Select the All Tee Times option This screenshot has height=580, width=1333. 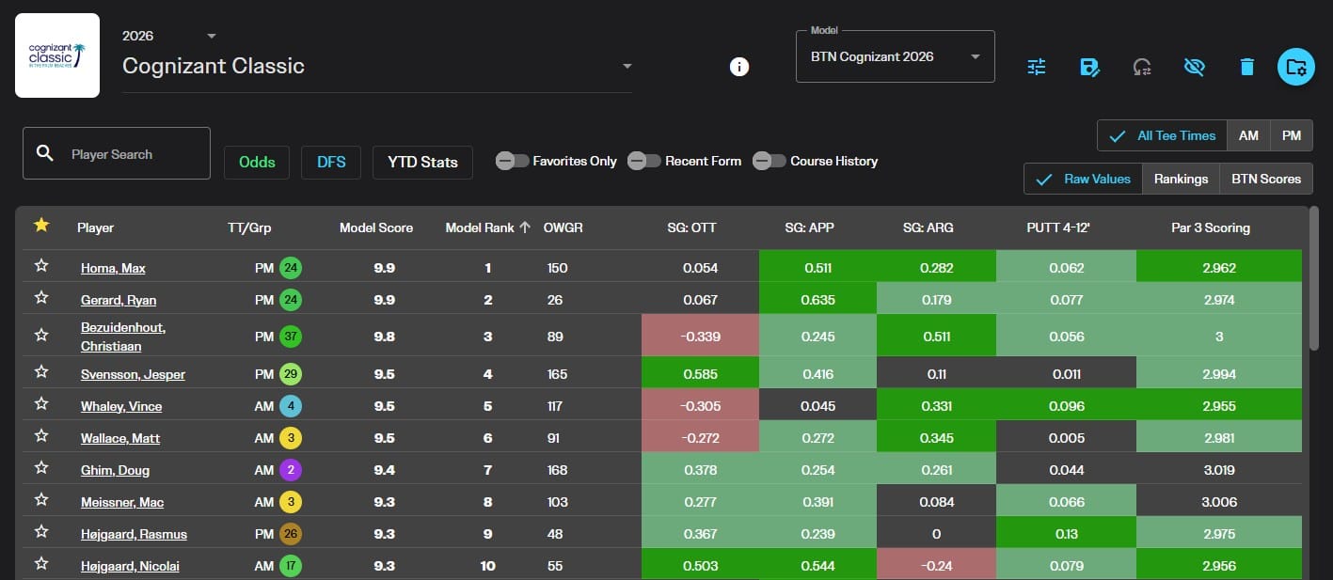coord(1162,135)
